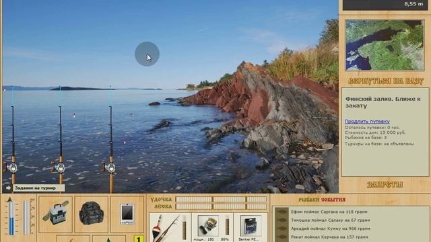Click the text Ренат поймал Керчака на 157 грамм

pyautogui.click(x=329, y=237)
